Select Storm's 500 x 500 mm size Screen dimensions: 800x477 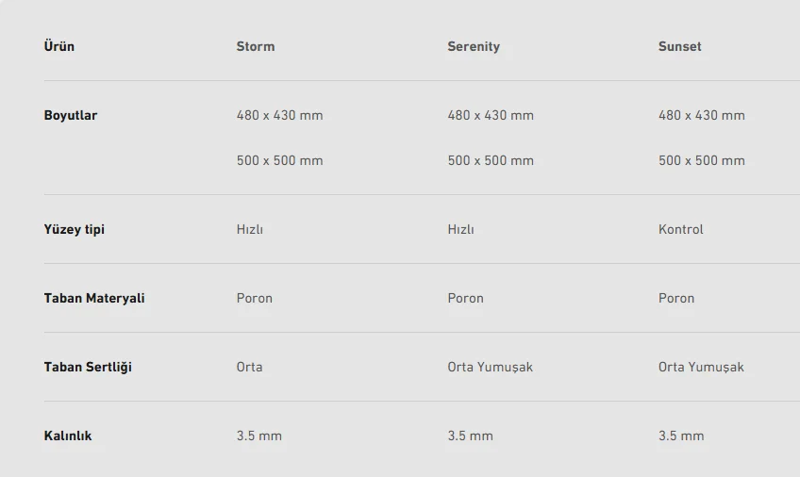point(279,160)
